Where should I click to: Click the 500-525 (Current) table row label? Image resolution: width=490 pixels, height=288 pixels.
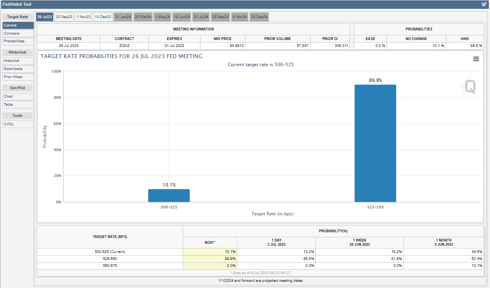pyautogui.click(x=110, y=252)
